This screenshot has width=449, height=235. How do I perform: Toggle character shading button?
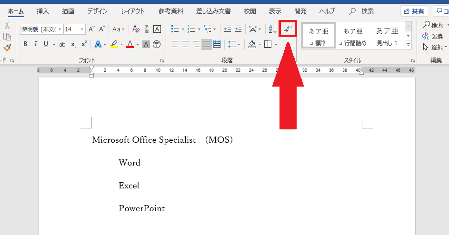146,44
